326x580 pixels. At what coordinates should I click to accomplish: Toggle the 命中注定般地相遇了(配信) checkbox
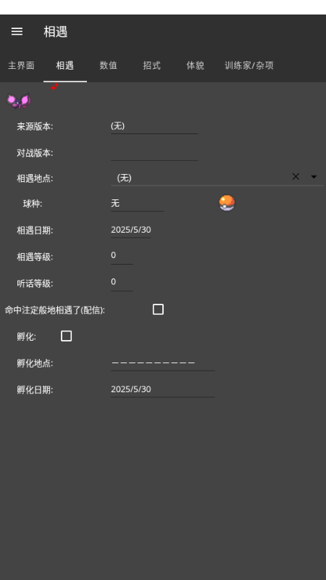[158, 310]
